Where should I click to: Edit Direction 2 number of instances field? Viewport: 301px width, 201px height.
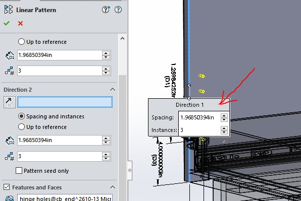[x=60, y=156]
